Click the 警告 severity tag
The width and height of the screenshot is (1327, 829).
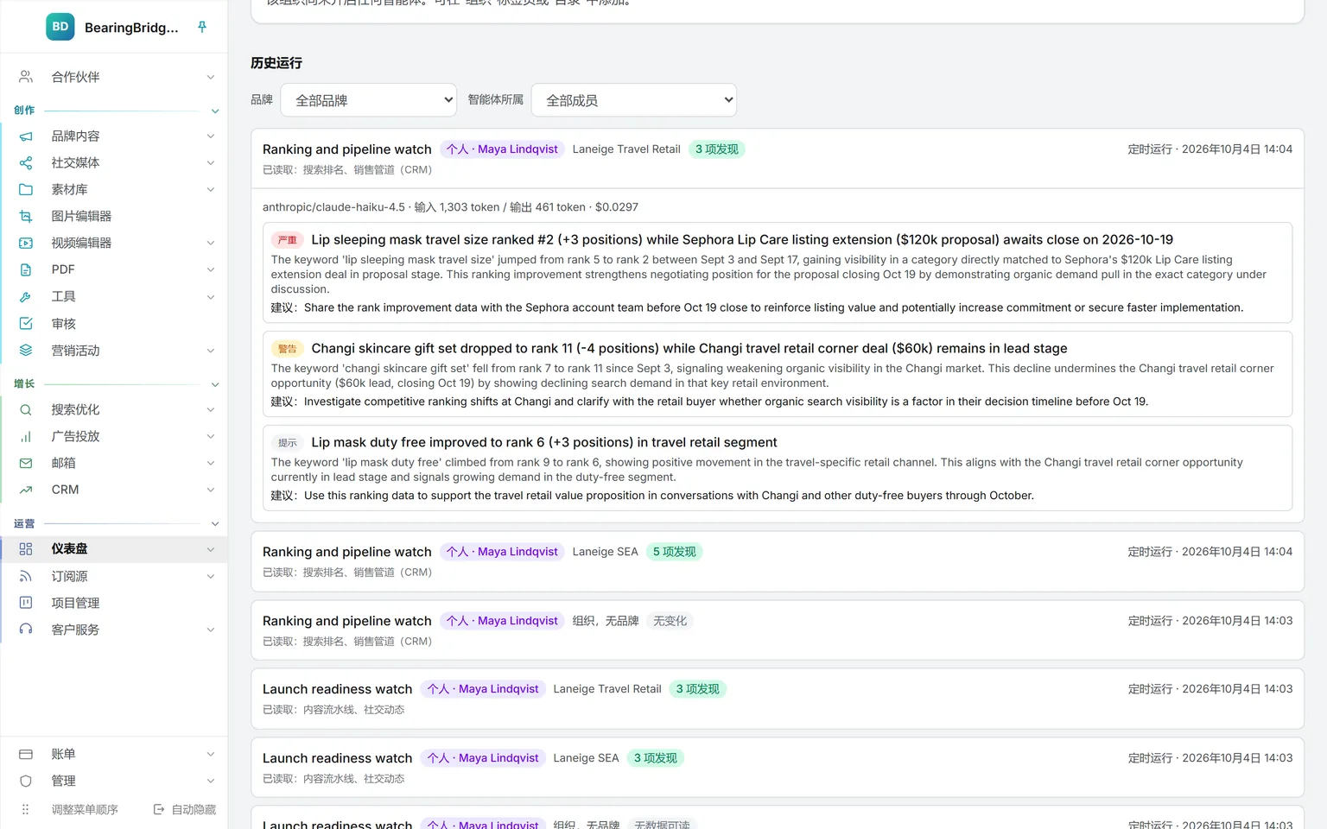tap(287, 349)
